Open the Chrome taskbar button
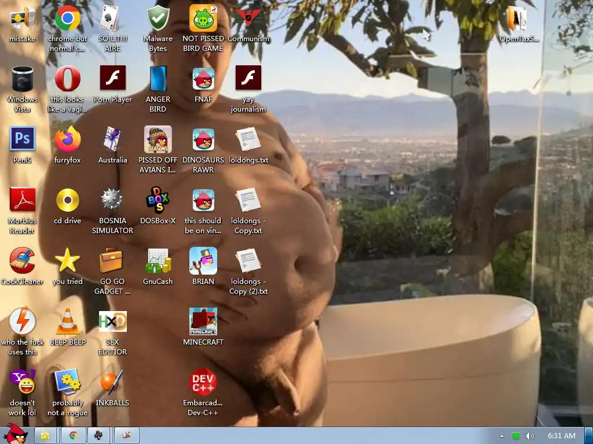 coord(74,436)
